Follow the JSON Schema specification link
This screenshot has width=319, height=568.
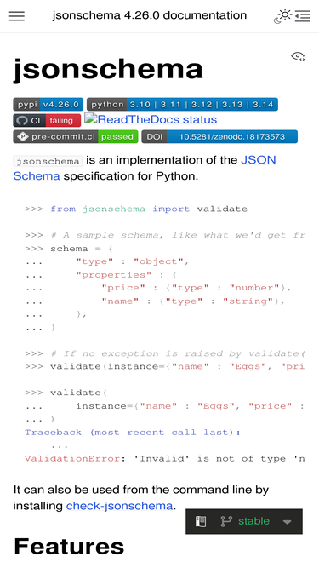click(x=145, y=168)
